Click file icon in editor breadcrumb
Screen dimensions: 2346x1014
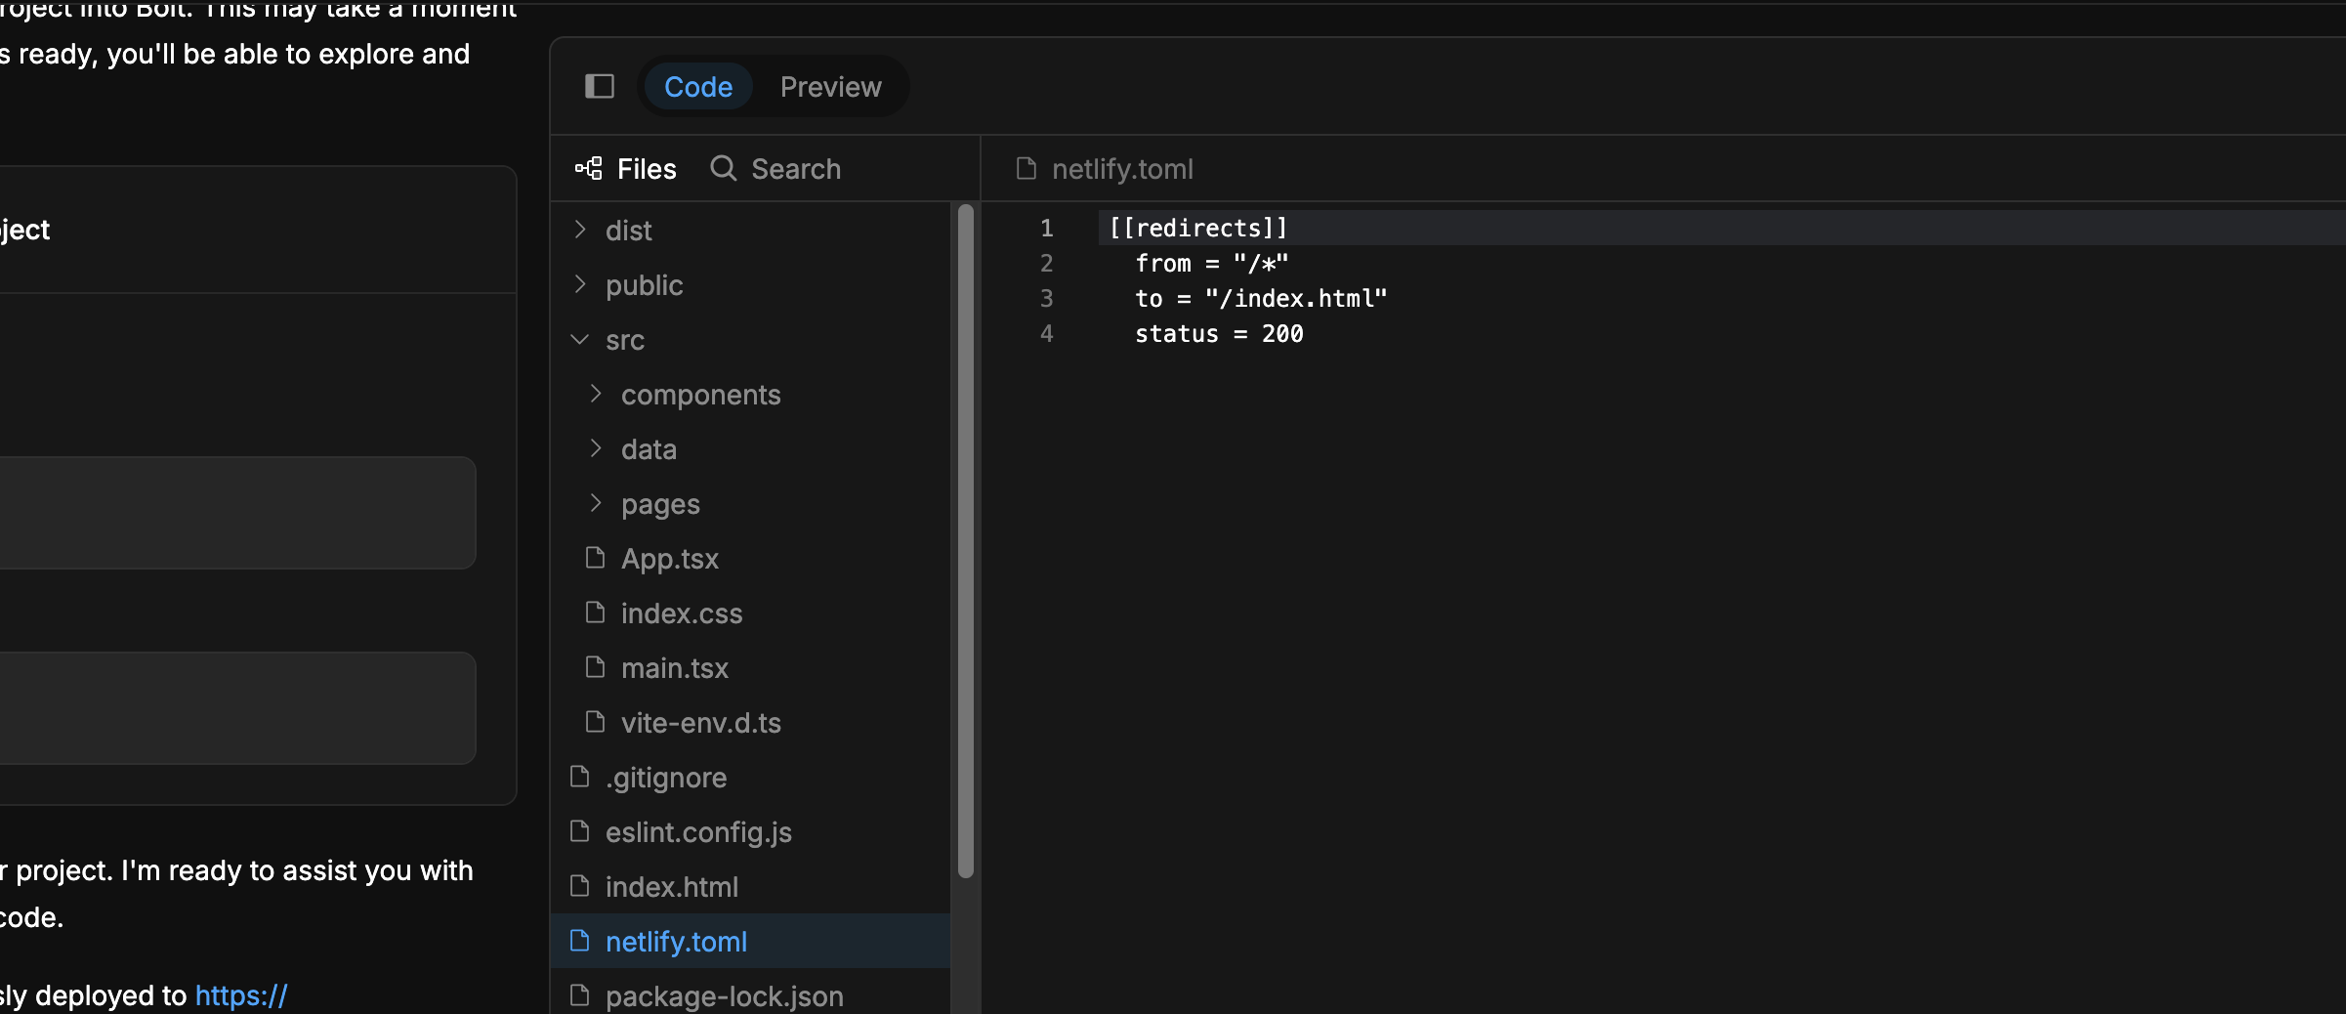[1026, 169]
